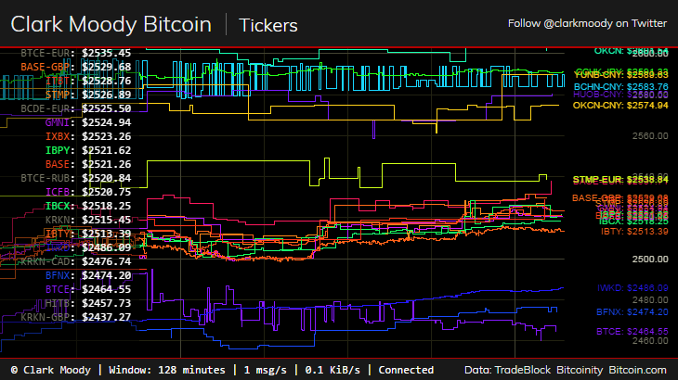
Task: Select the KRKN-CAD ticker row
Action: (x=75, y=261)
